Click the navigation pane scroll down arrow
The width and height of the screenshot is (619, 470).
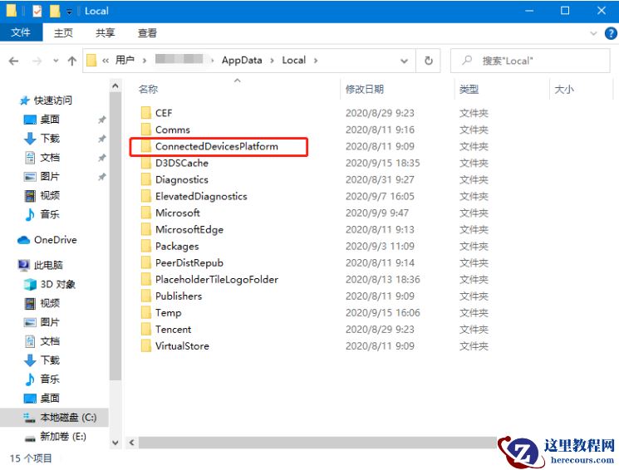[x=115, y=443]
